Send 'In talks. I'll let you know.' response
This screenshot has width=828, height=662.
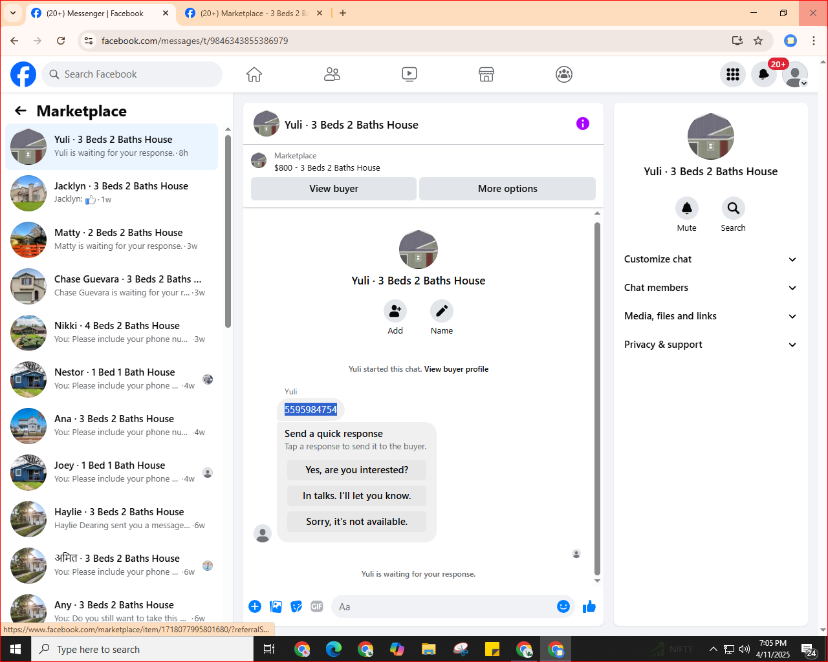357,496
